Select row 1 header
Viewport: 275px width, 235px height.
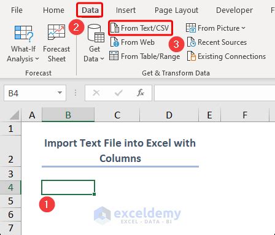(x=10, y=129)
